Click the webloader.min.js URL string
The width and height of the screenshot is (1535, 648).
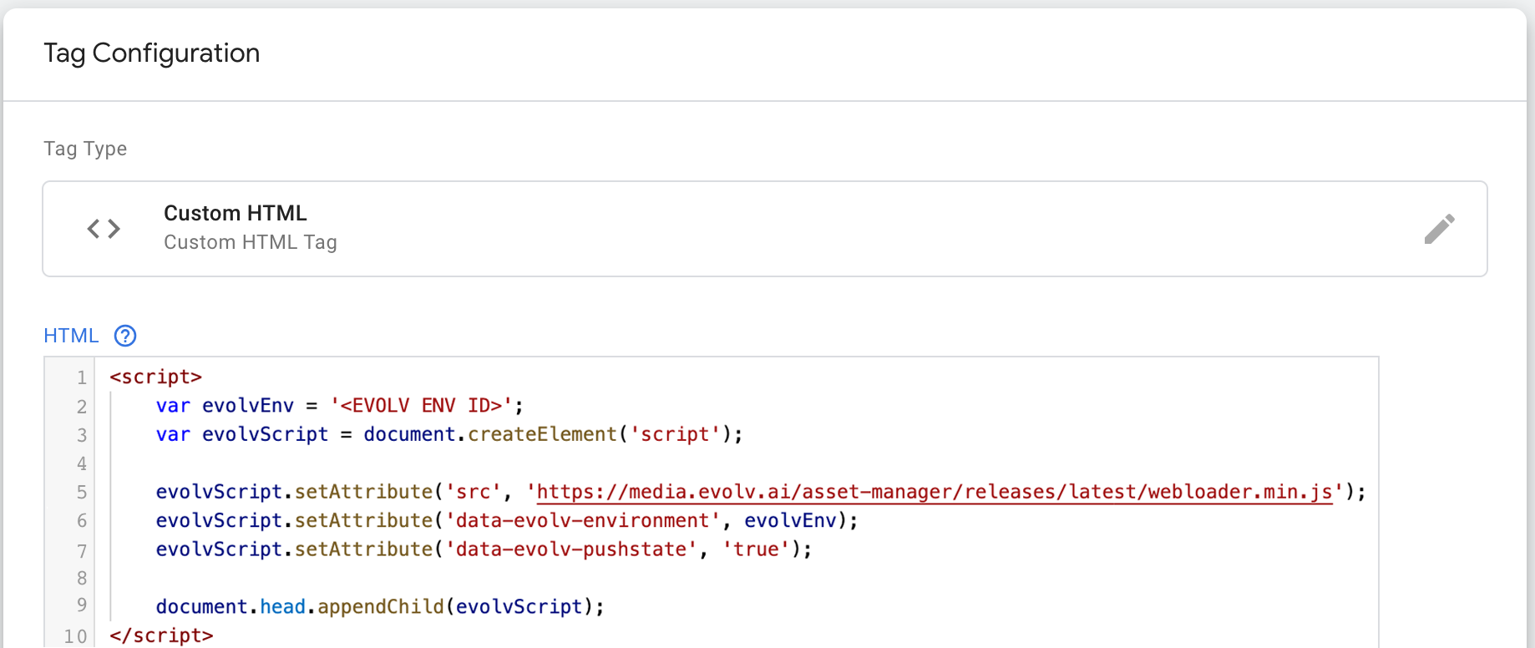(x=935, y=492)
